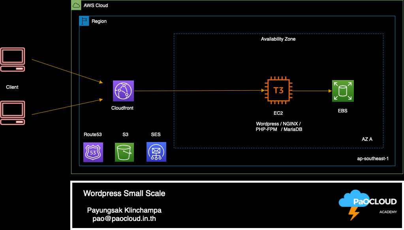Select the "ap-southeast-1" region label
Viewport: 404px width, 230px height.
pos(373,159)
